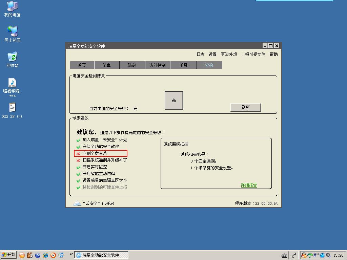Screen dimensions: 347x260
Task: Switch to the 访问控制 tab
Action: 158,65
